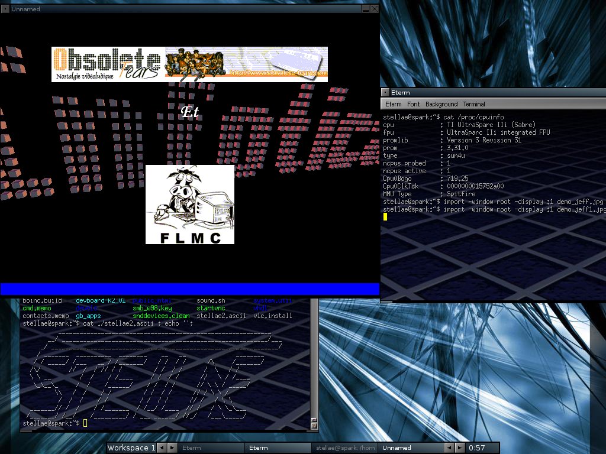Open the Background menu in Eterm
The image size is (606, 454).
tap(441, 104)
